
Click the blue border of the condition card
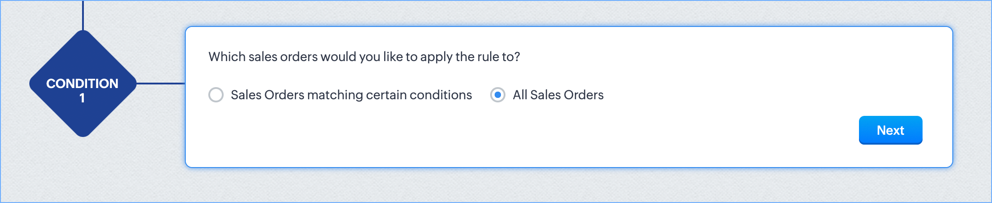pos(541,27)
